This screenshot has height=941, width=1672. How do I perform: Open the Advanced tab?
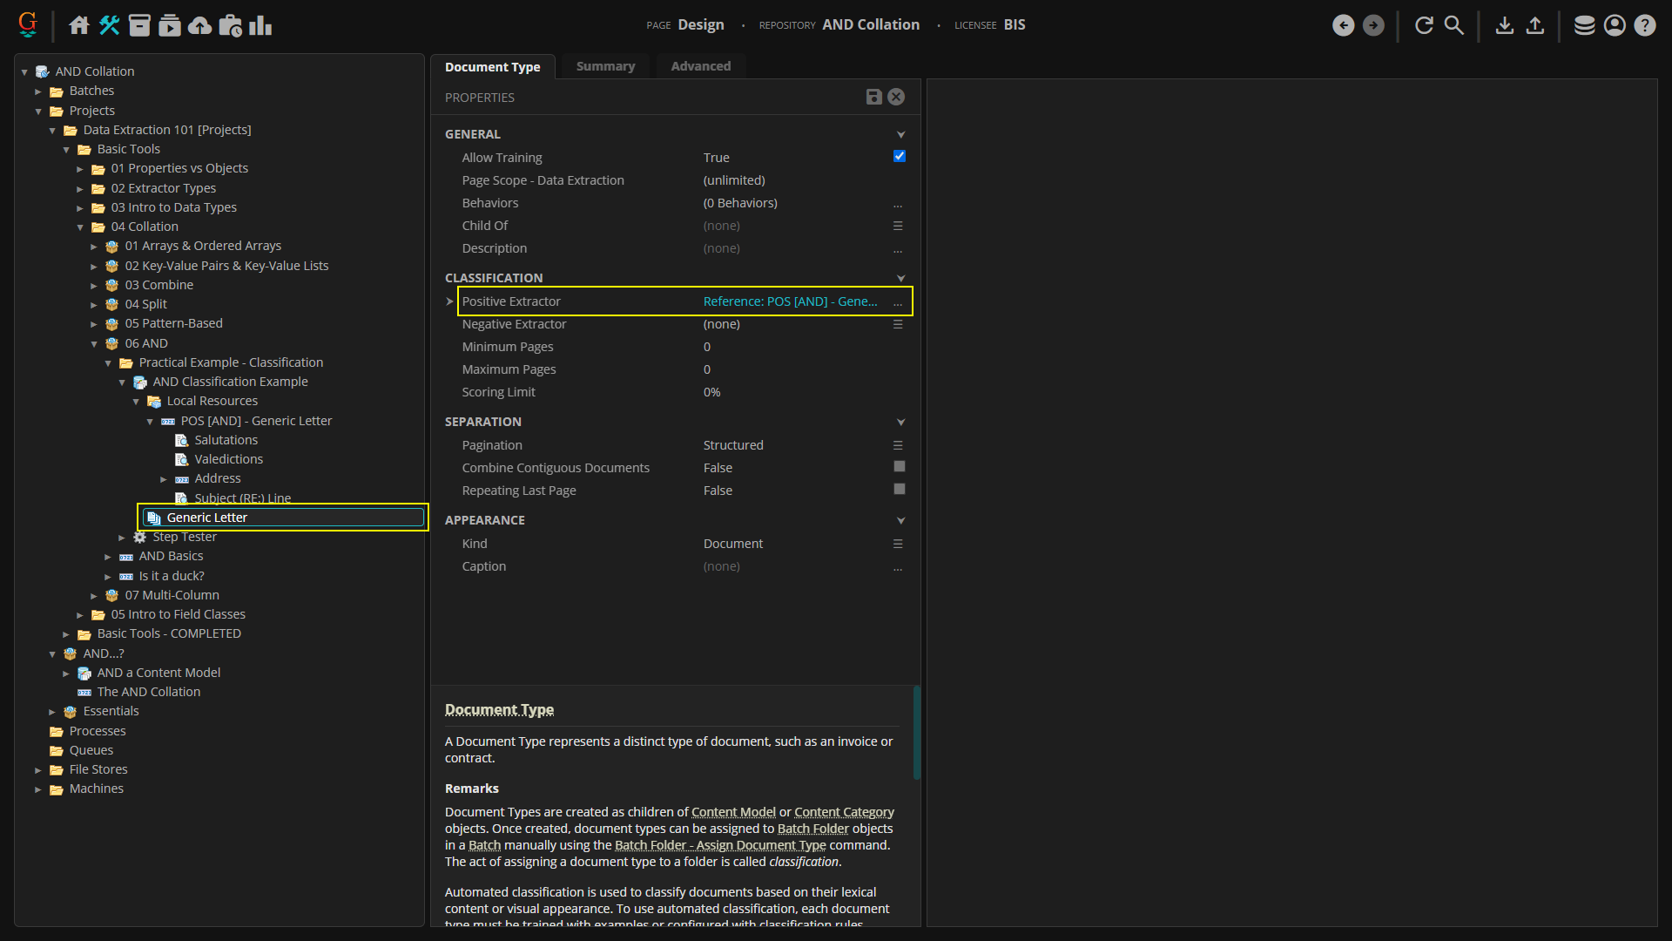[x=700, y=66]
